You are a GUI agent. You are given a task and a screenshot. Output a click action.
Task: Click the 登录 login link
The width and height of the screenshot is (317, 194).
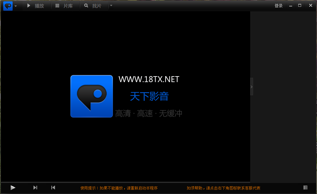(x=278, y=6)
